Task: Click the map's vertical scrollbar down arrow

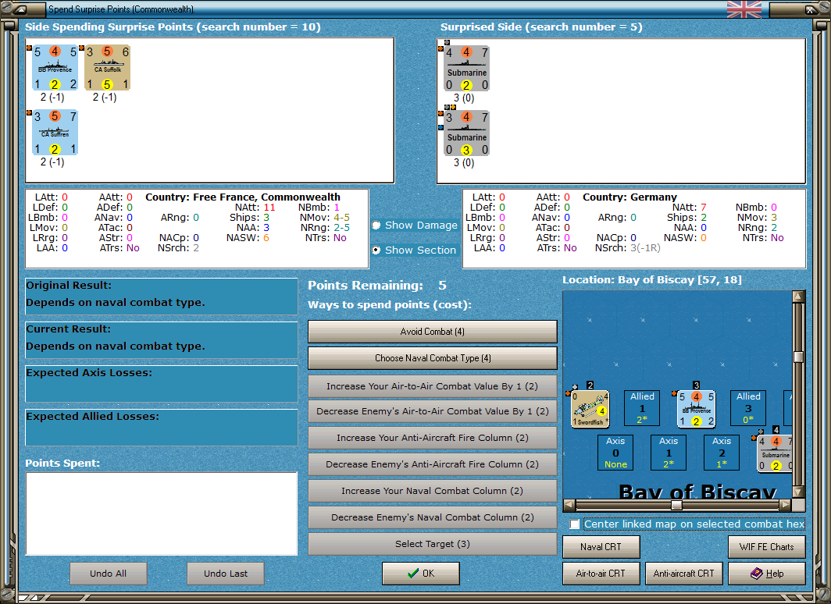Action: point(799,492)
